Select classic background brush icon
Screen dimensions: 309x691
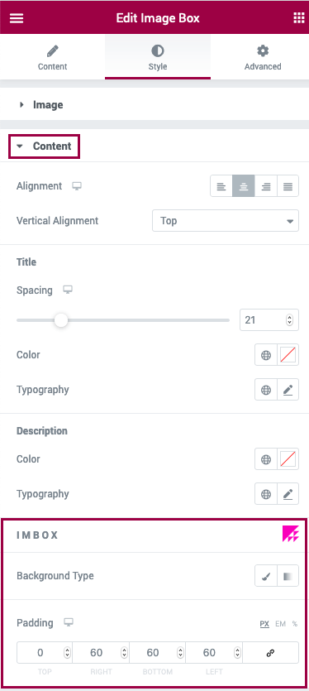click(266, 576)
